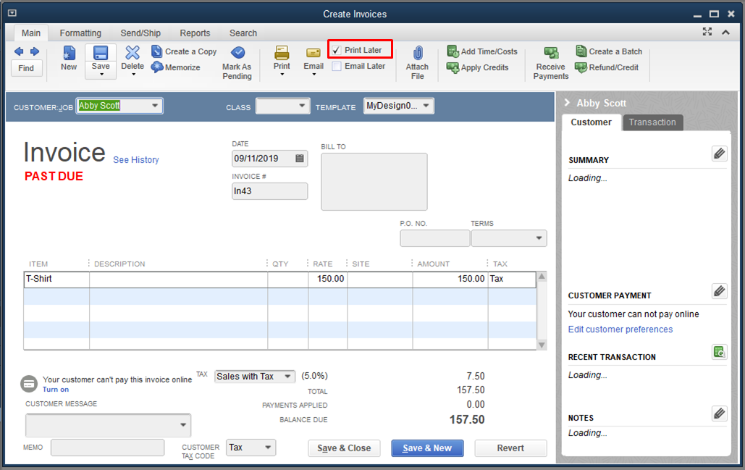Uncheck the Print Later checkbox
Image resolution: width=745 pixels, height=470 pixels.
(x=338, y=49)
